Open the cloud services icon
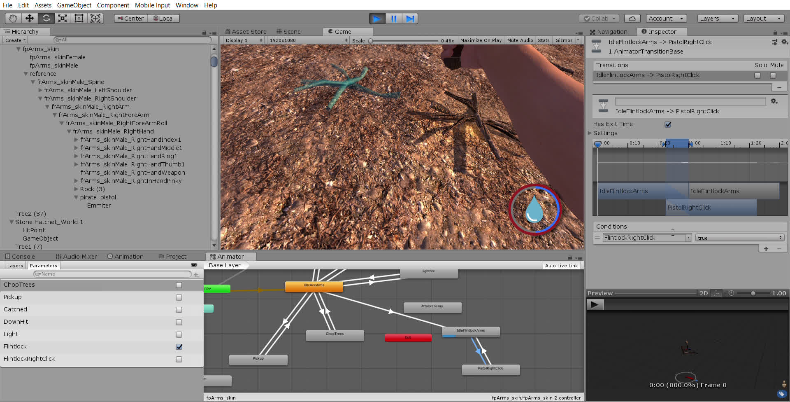Viewport: 790px width, 402px height. click(x=632, y=19)
